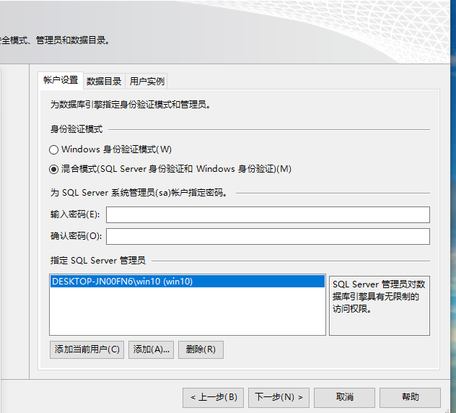
Task: Switch to the 帐户设置 tab
Action: [x=61, y=80]
